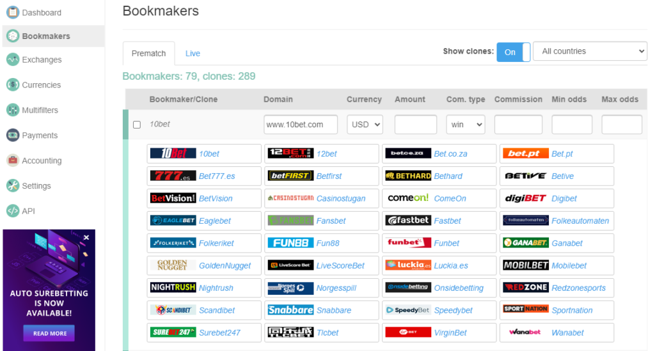655x351 pixels.
Task: Select the Prematch tab
Action: [148, 54]
